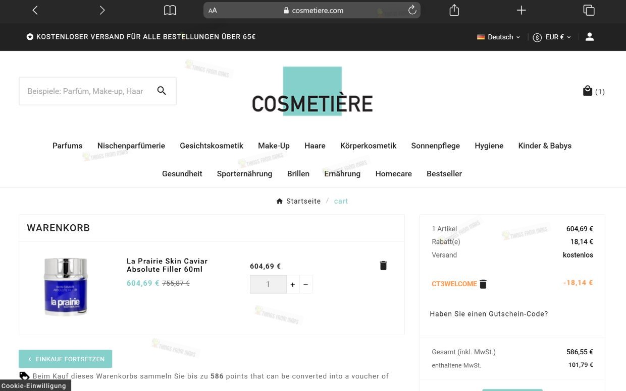Open the Gesichtskosmetik menu
The image size is (626, 391).
(x=212, y=146)
